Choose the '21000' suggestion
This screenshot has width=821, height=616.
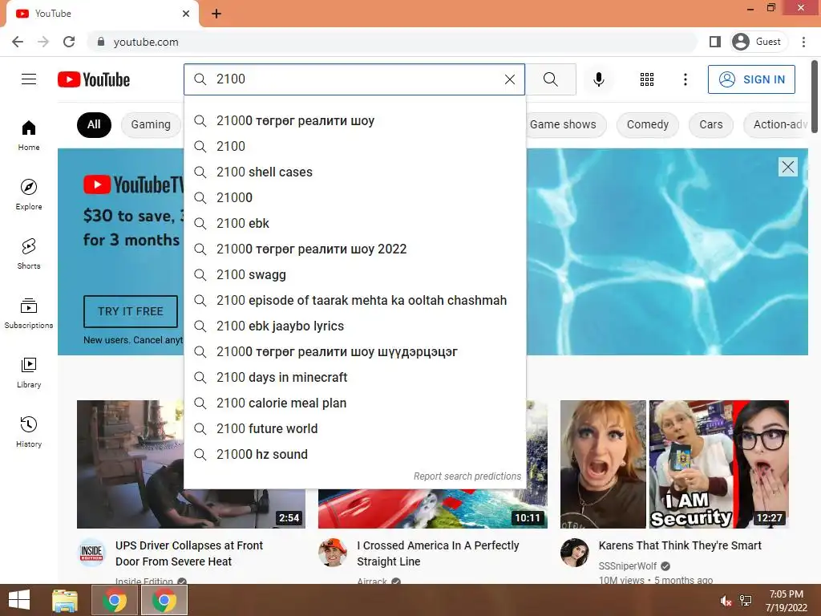coord(354,197)
